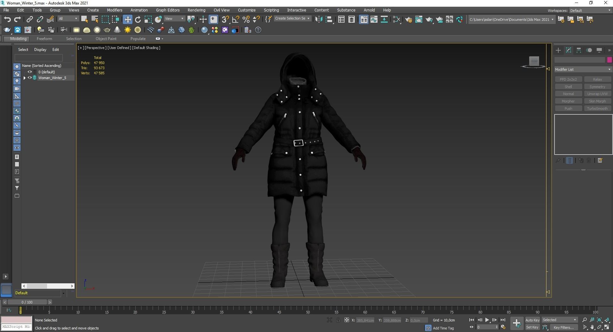The height and width of the screenshot is (332, 613).
Task: Toggle Angle Snap
Action: pos(236,20)
